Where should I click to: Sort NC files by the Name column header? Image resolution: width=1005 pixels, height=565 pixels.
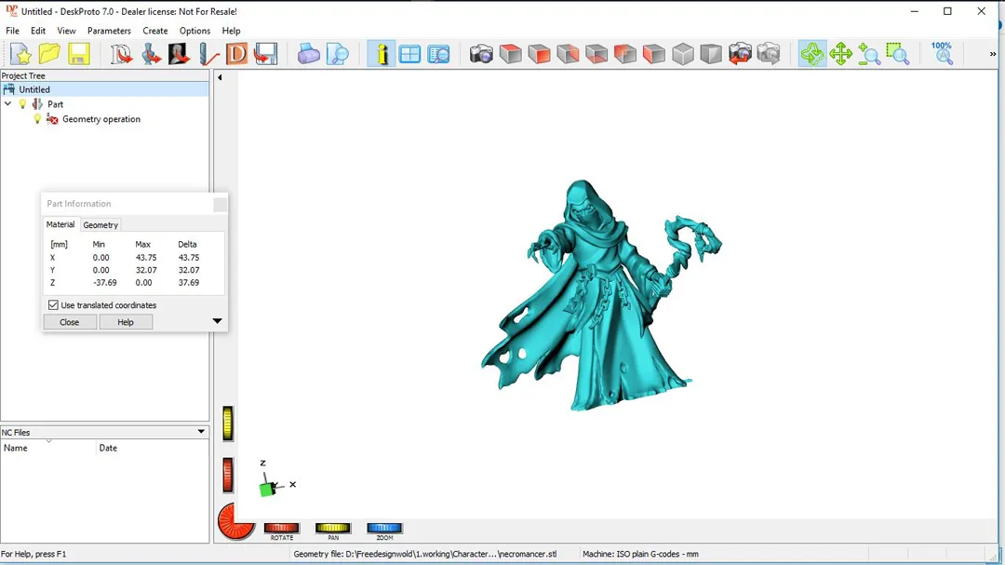click(48, 448)
